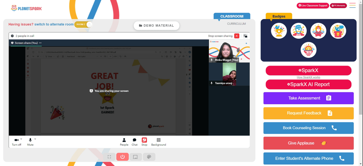Award the raised fist power badge

click(x=299, y=31)
